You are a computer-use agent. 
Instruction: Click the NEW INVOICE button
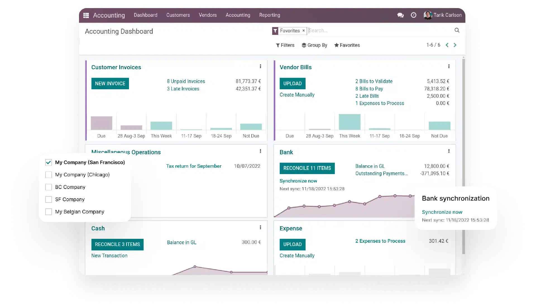pyautogui.click(x=110, y=83)
